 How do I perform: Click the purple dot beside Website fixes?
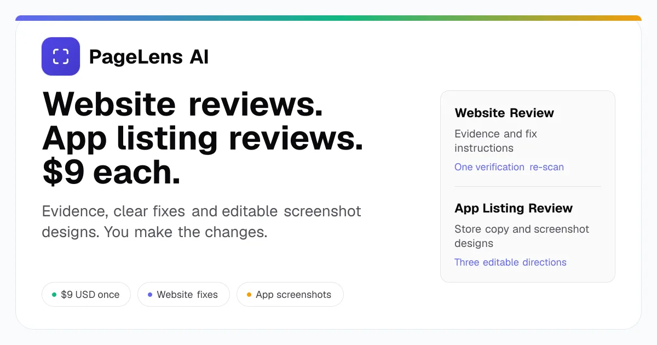(x=150, y=295)
